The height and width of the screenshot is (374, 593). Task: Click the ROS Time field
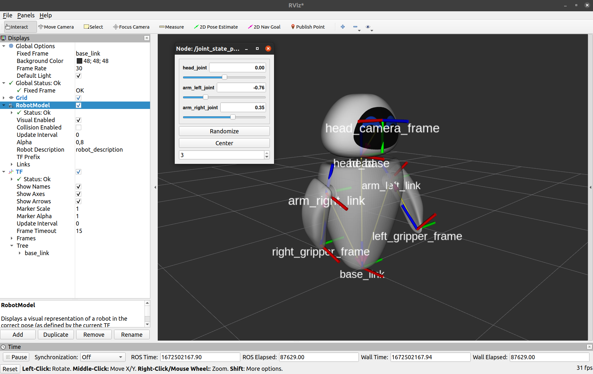pyautogui.click(x=200, y=357)
